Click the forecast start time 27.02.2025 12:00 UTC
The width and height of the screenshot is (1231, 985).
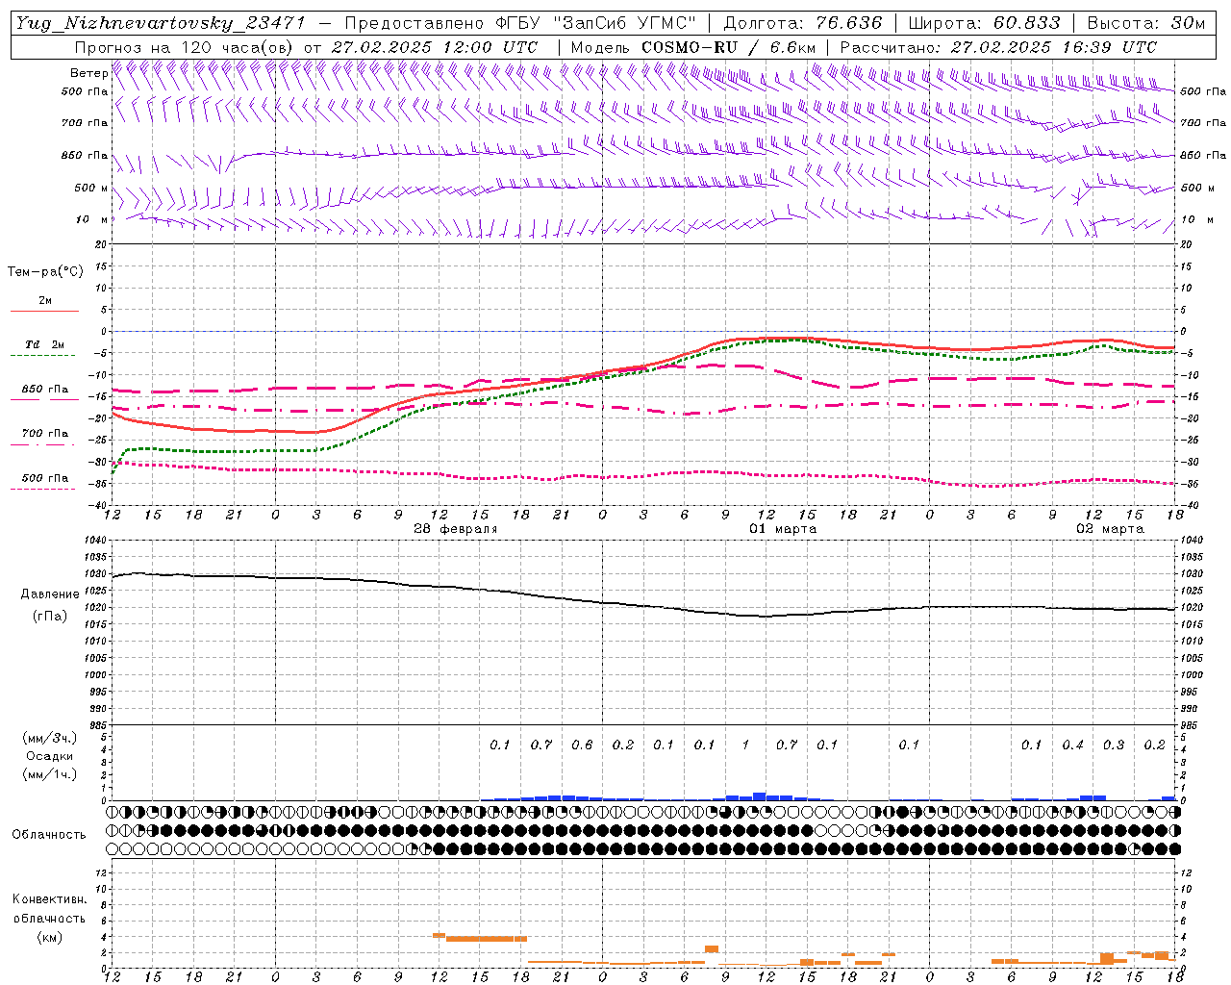tap(435, 47)
